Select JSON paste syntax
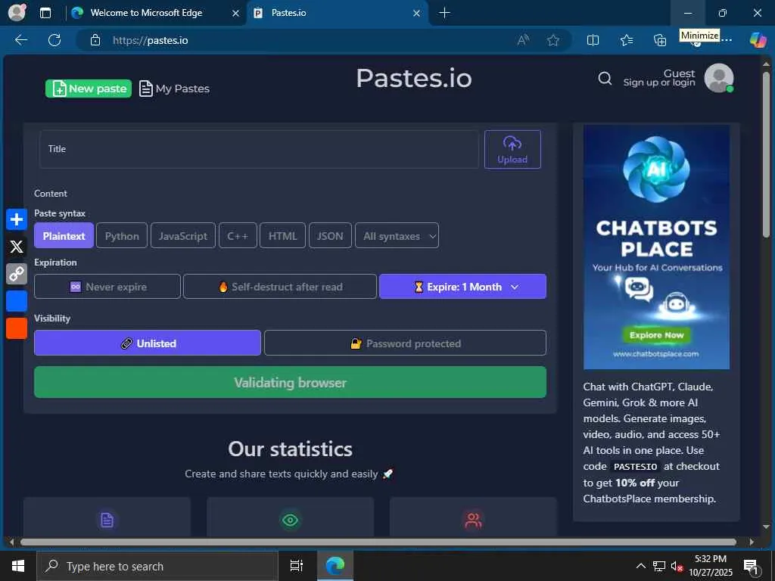 click(x=330, y=236)
